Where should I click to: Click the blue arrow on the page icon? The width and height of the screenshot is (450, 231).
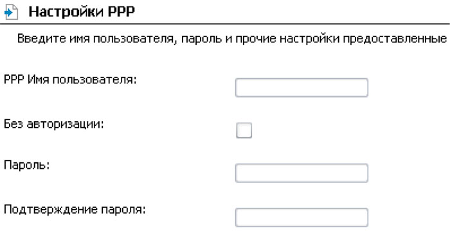coord(8,13)
